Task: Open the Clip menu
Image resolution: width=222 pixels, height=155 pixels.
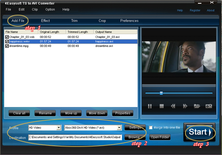Action: pos(35,10)
